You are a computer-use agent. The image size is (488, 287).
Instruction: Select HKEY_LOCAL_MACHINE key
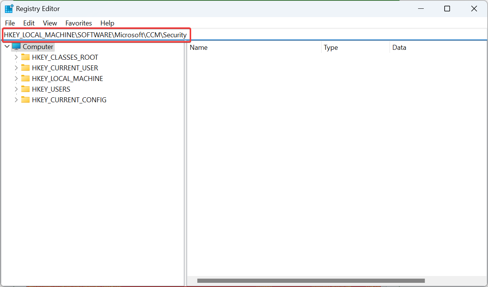coord(67,79)
